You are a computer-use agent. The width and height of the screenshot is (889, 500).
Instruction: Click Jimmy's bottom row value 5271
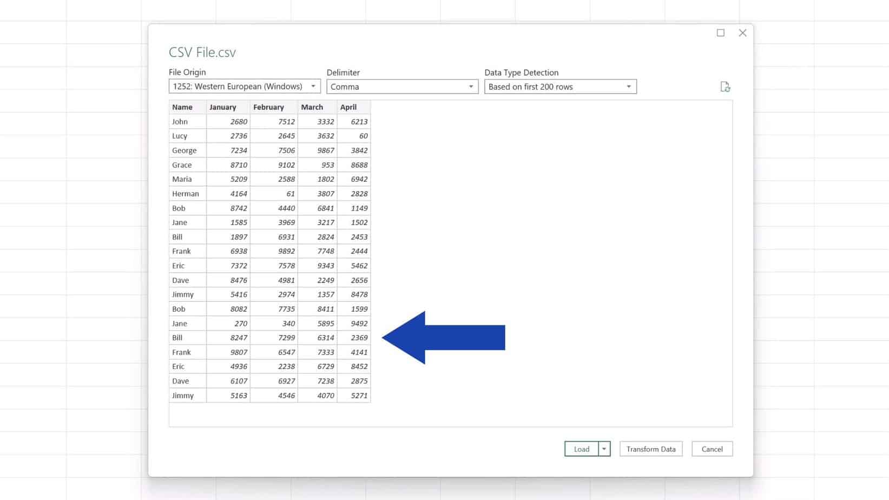359,395
